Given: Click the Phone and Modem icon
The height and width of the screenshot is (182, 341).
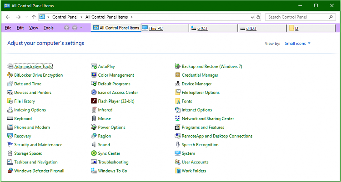Looking at the screenshot, I should click(10, 127).
